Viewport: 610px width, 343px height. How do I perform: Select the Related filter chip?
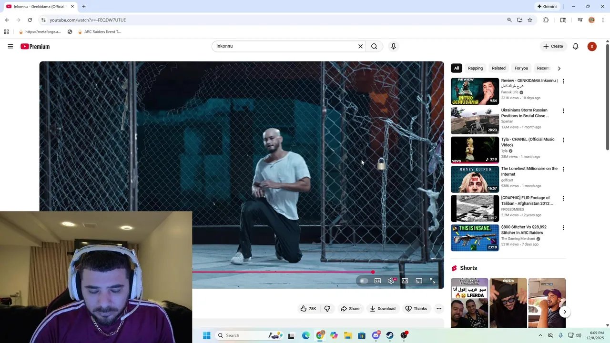click(498, 68)
